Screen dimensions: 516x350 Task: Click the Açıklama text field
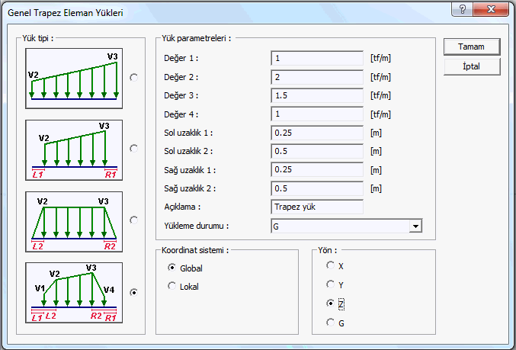tap(317, 207)
